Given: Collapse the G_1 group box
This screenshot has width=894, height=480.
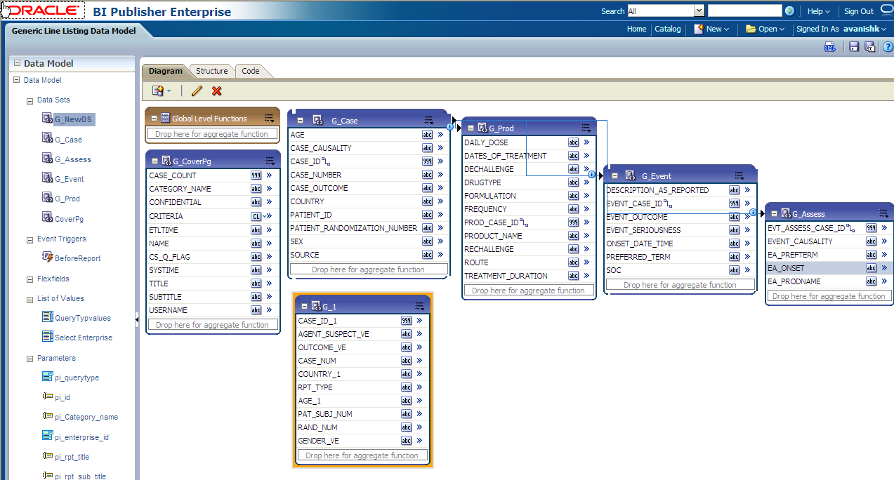Looking at the screenshot, I should coord(304,307).
